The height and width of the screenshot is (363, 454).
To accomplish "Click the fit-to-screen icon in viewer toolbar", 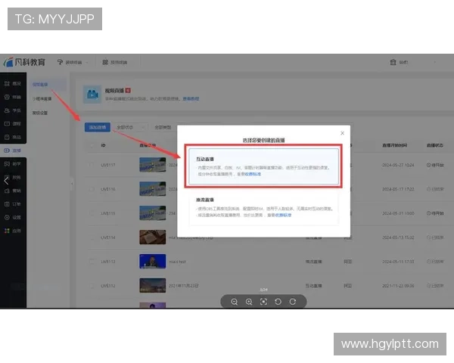I will click(x=263, y=301).
